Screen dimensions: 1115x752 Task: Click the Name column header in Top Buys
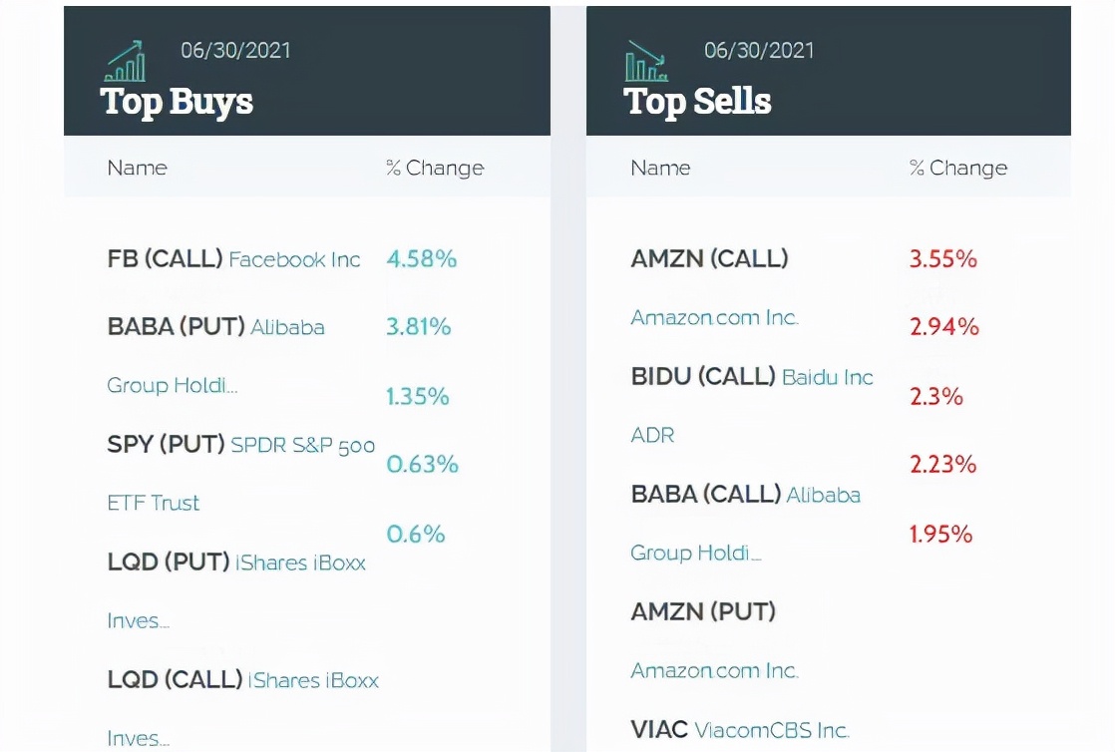tap(138, 168)
